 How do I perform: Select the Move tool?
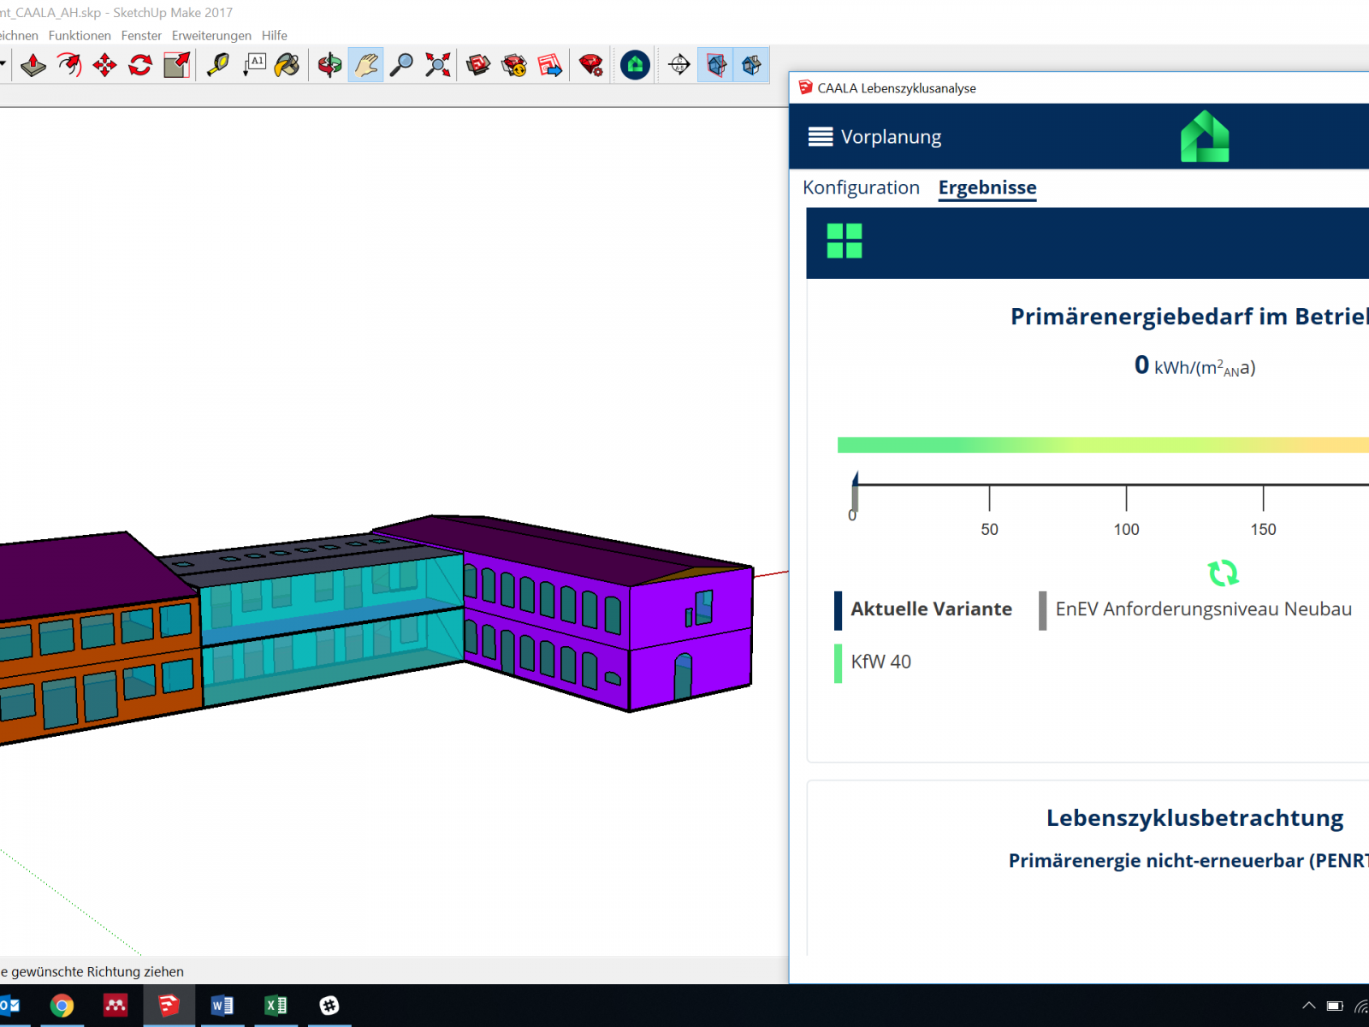pyautogui.click(x=105, y=65)
